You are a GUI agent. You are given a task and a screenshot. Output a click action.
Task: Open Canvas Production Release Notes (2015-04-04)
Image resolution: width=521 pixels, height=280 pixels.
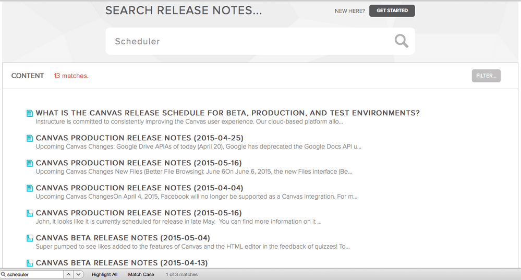[139, 188]
